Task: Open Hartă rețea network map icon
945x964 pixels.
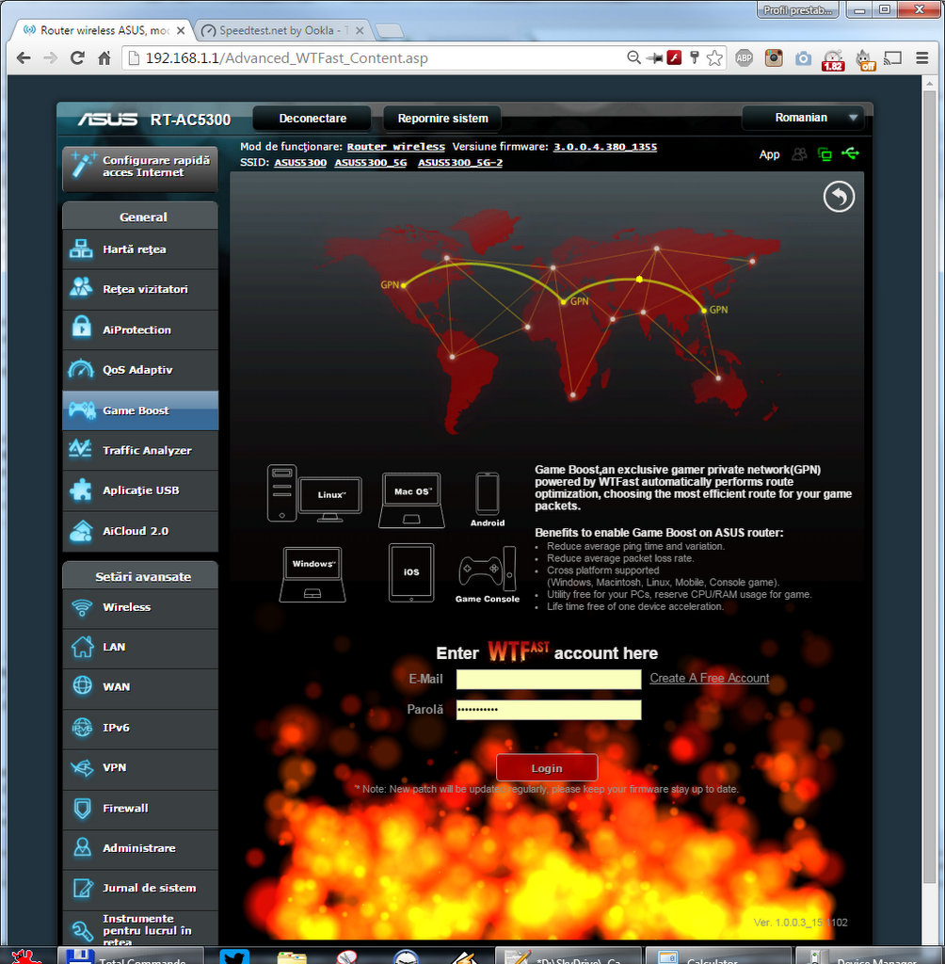Action: (x=82, y=249)
